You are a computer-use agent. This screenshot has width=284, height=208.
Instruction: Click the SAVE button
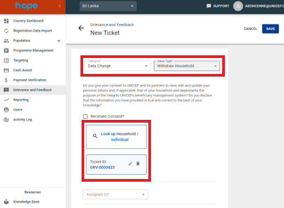coord(270,29)
